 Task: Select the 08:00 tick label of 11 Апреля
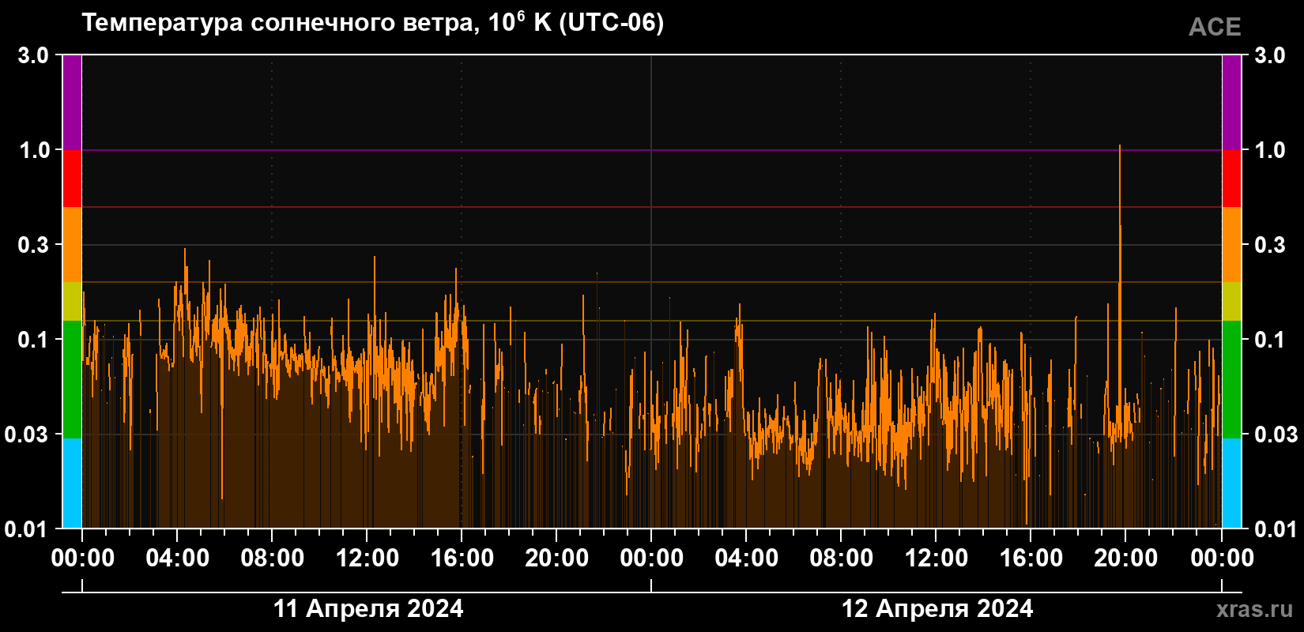point(273,558)
